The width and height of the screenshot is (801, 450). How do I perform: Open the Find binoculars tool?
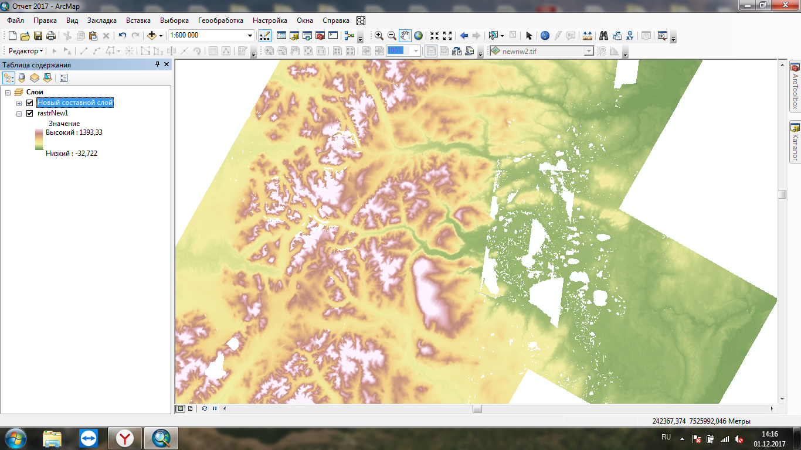coord(603,36)
